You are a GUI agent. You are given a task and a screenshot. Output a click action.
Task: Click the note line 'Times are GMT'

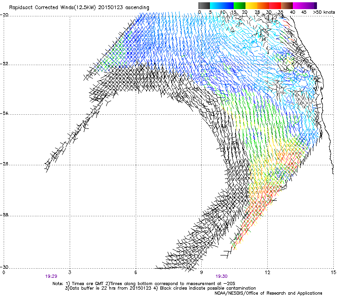[x=87, y=284]
